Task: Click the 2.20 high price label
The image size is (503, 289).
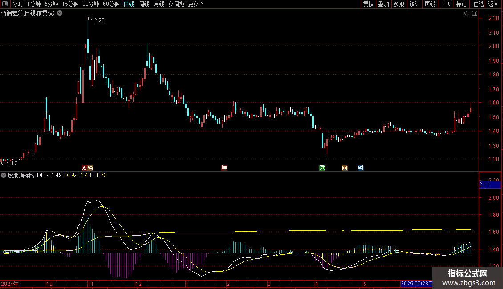Action: (99, 20)
